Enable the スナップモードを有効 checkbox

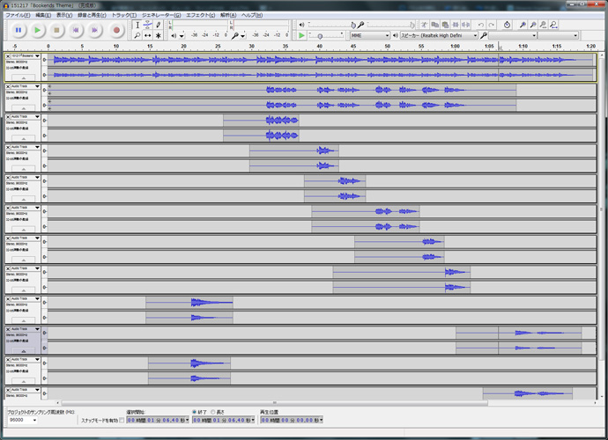(122, 421)
